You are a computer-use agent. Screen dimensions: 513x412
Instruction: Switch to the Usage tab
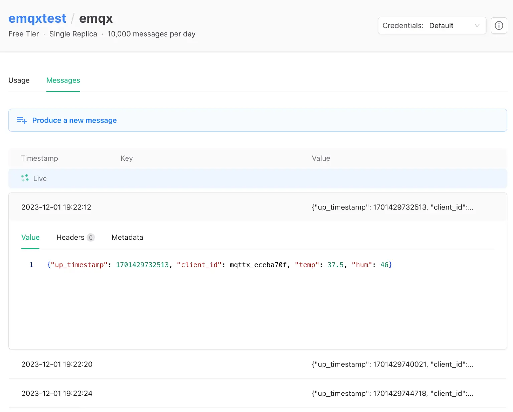[x=19, y=80]
